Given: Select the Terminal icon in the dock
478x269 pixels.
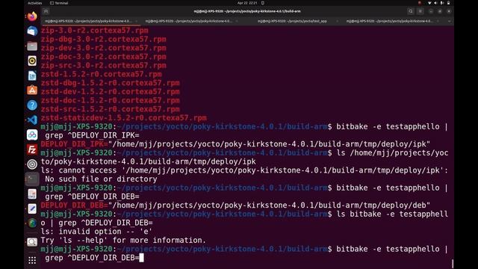Looking at the screenshot, I should point(32,179).
